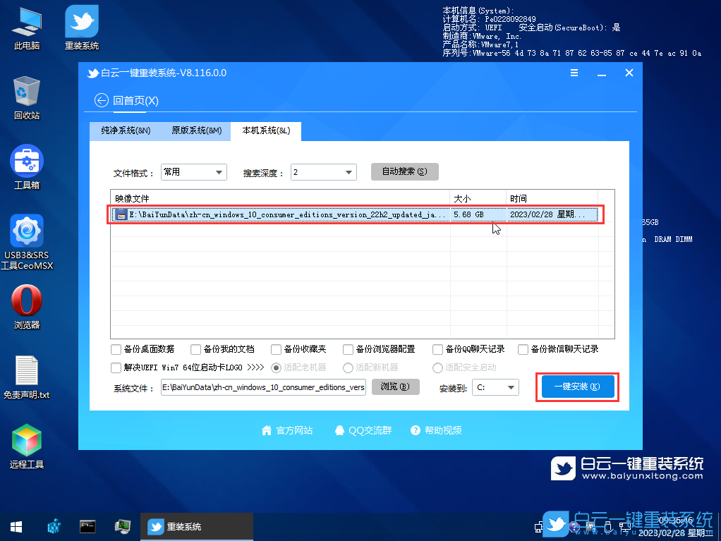
Task: Click the 重装系统 taskbar icon
Action: click(197, 526)
